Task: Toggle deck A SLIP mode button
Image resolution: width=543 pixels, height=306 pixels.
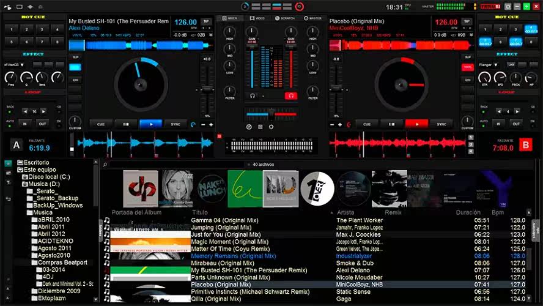Action: 75,57
